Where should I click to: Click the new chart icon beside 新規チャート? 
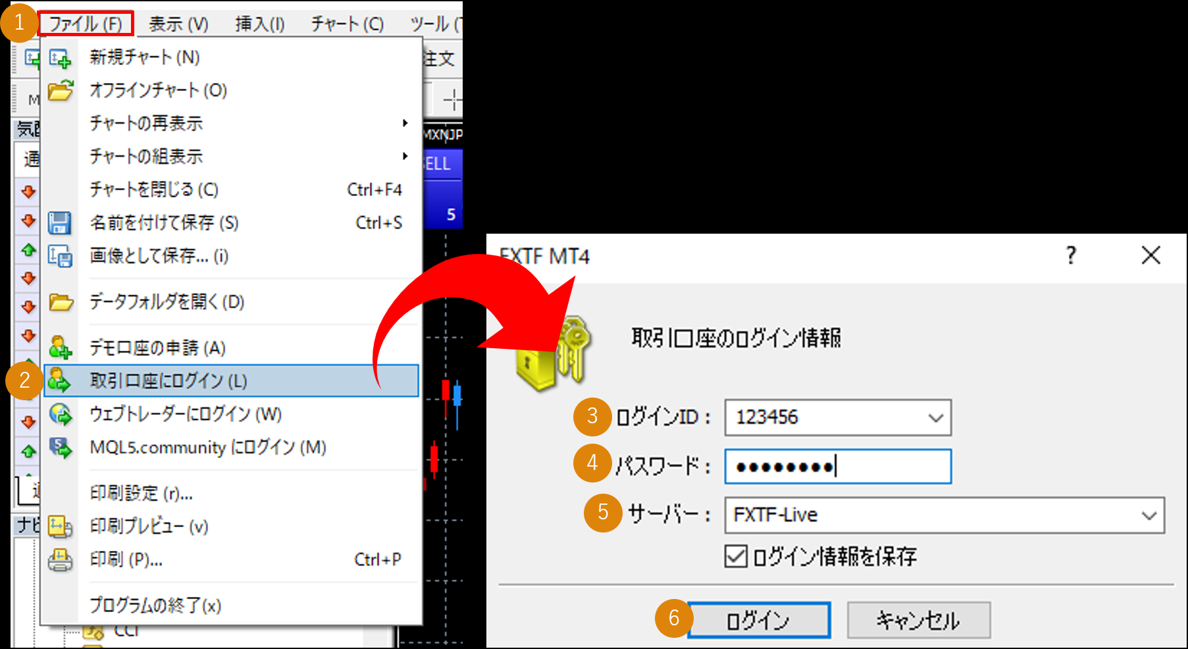click(60, 58)
